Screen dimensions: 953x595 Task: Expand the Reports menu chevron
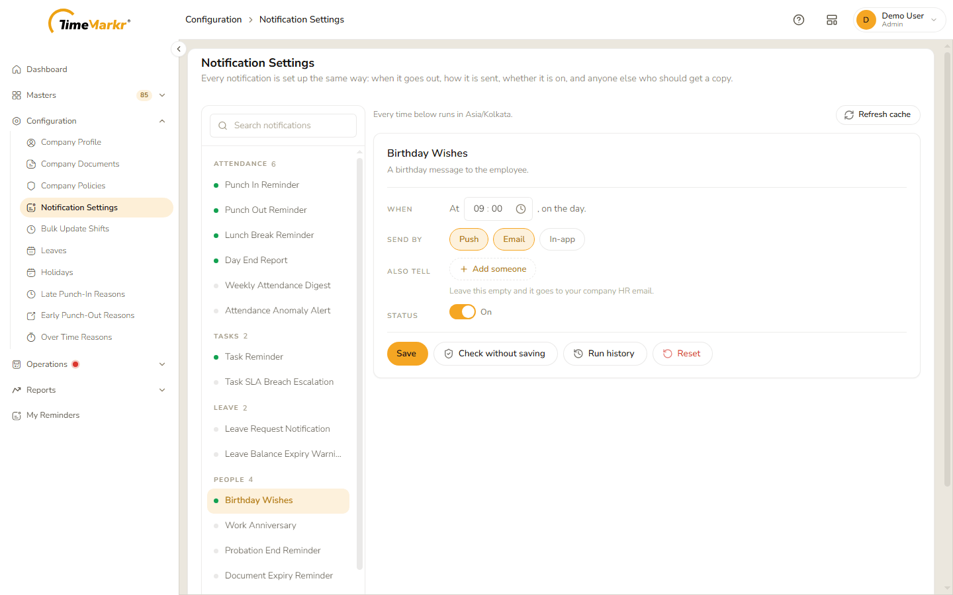(x=162, y=390)
